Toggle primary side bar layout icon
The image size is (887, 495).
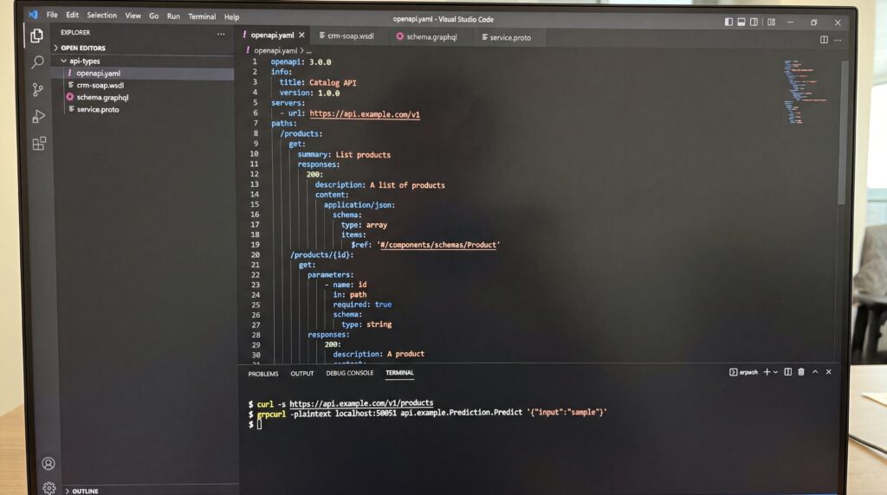point(728,22)
